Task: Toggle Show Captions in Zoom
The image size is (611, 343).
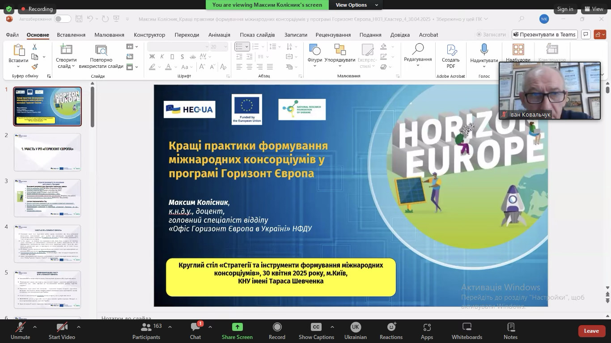Action: 316,331
